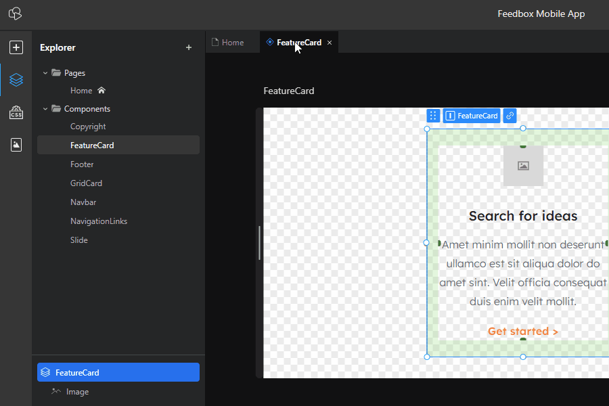The width and height of the screenshot is (609, 406).
Task: Add new item in Explorer
Action: [x=189, y=47]
